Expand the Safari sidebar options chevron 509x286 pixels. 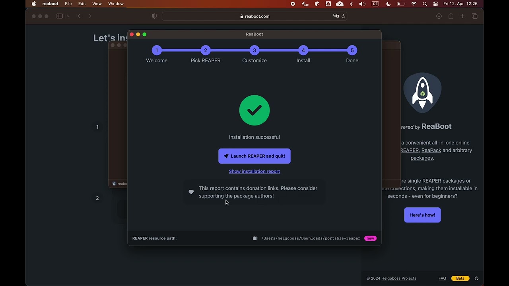point(68,16)
